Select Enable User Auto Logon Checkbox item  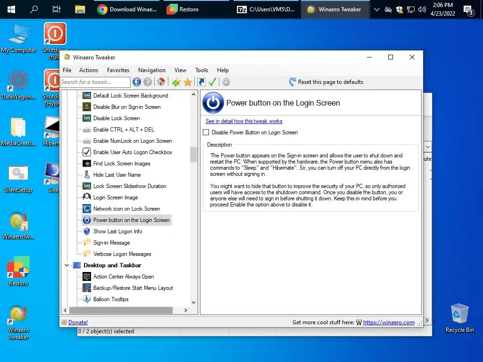tap(133, 152)
